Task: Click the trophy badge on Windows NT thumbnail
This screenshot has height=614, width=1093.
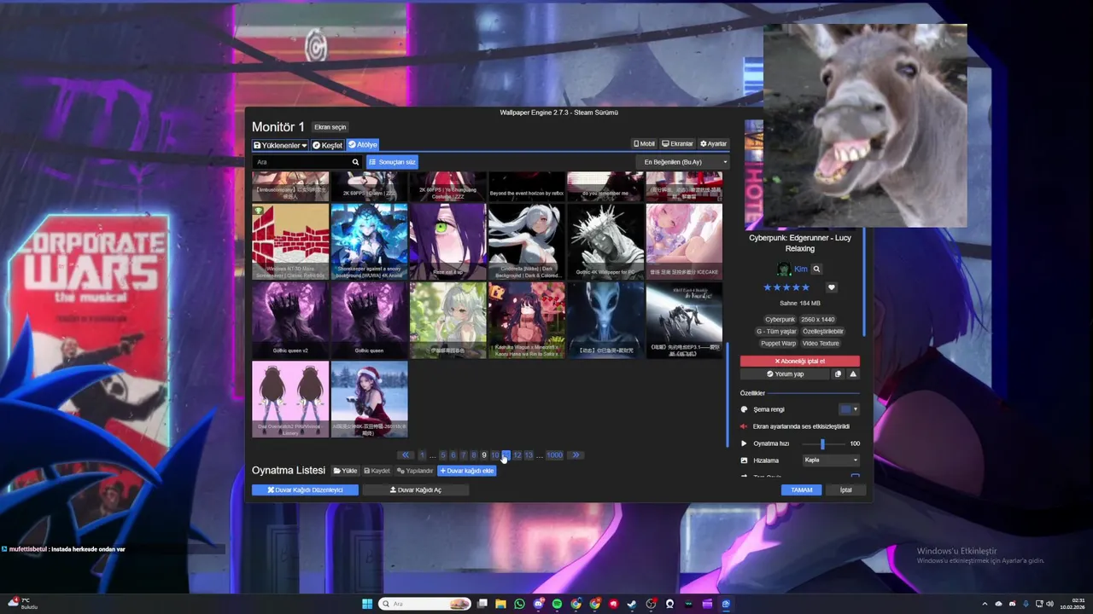Action: click(x=258, y=210)
